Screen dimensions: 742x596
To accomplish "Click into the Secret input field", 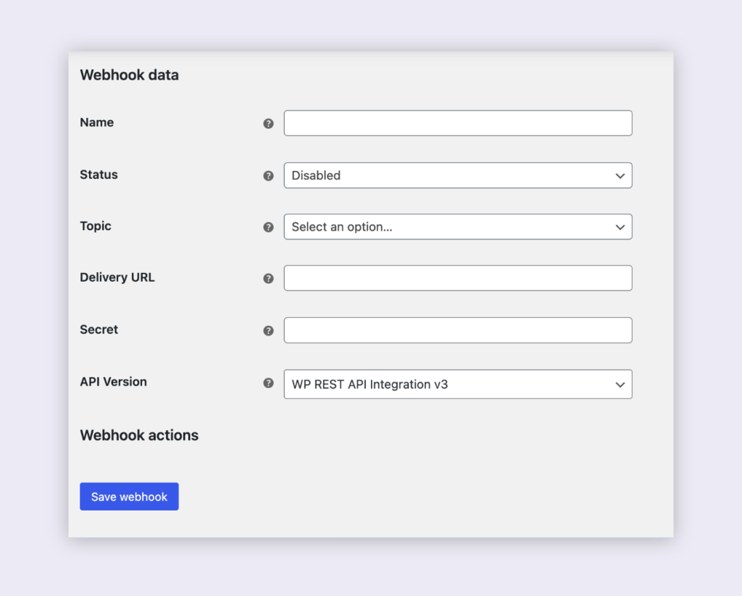I will 458,330.
